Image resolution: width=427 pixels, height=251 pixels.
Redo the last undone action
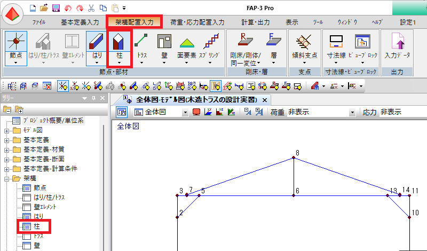[80, 8]
